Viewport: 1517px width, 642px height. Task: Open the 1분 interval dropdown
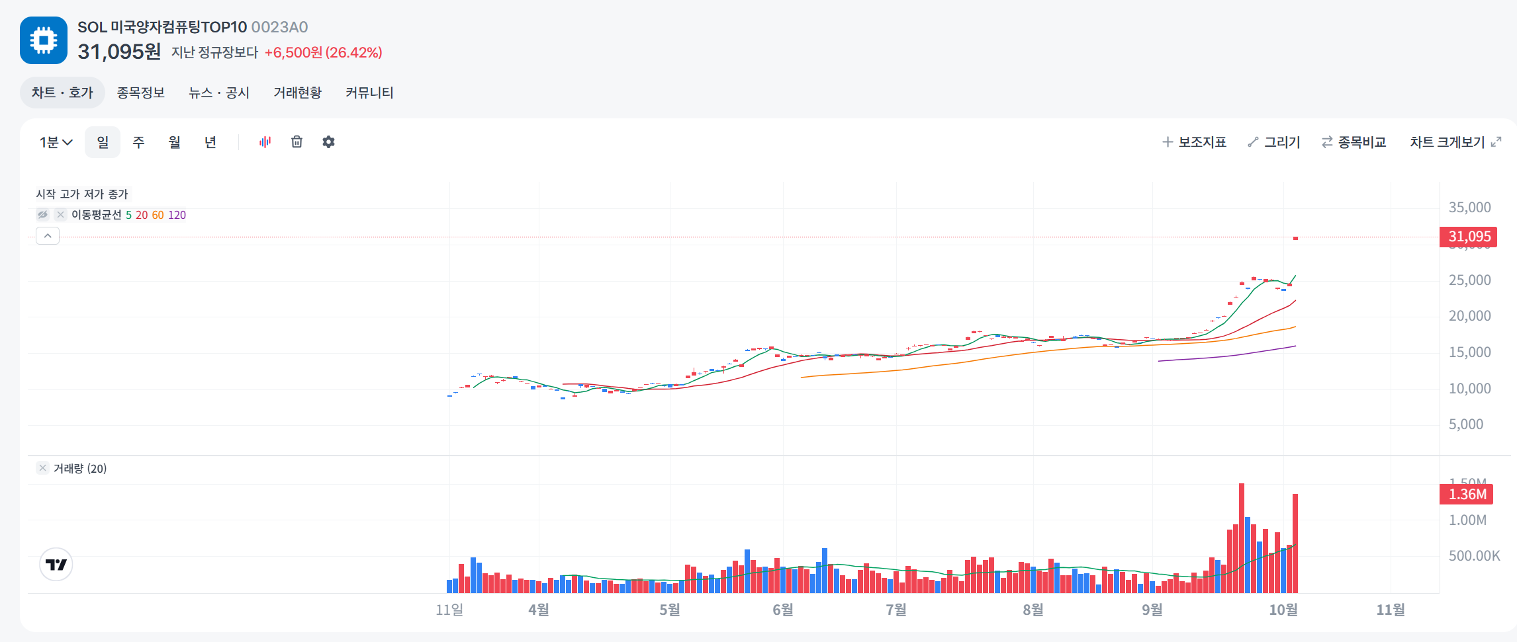56,142
